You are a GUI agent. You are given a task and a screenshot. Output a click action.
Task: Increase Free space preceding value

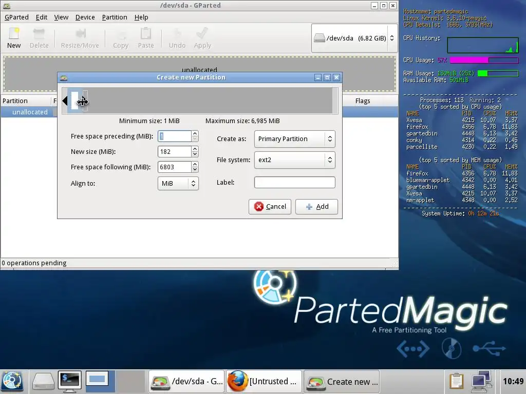coord(195,133)
